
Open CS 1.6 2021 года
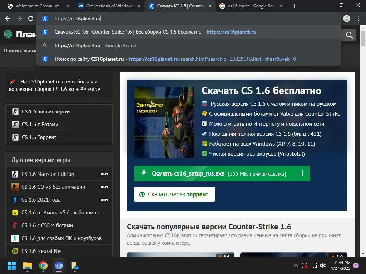[x=59, y=200]
